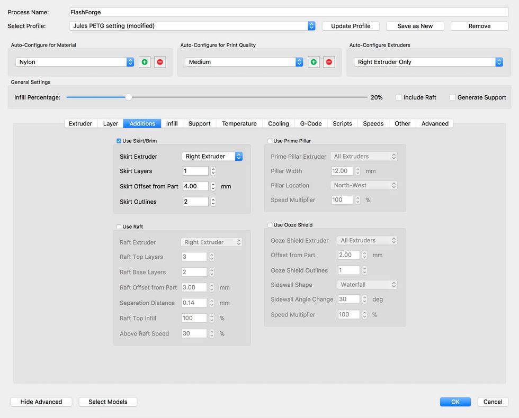Click green plus icon beside Medium quality
The height and width of the screenshot is (418, 519).
coord(314,62)
